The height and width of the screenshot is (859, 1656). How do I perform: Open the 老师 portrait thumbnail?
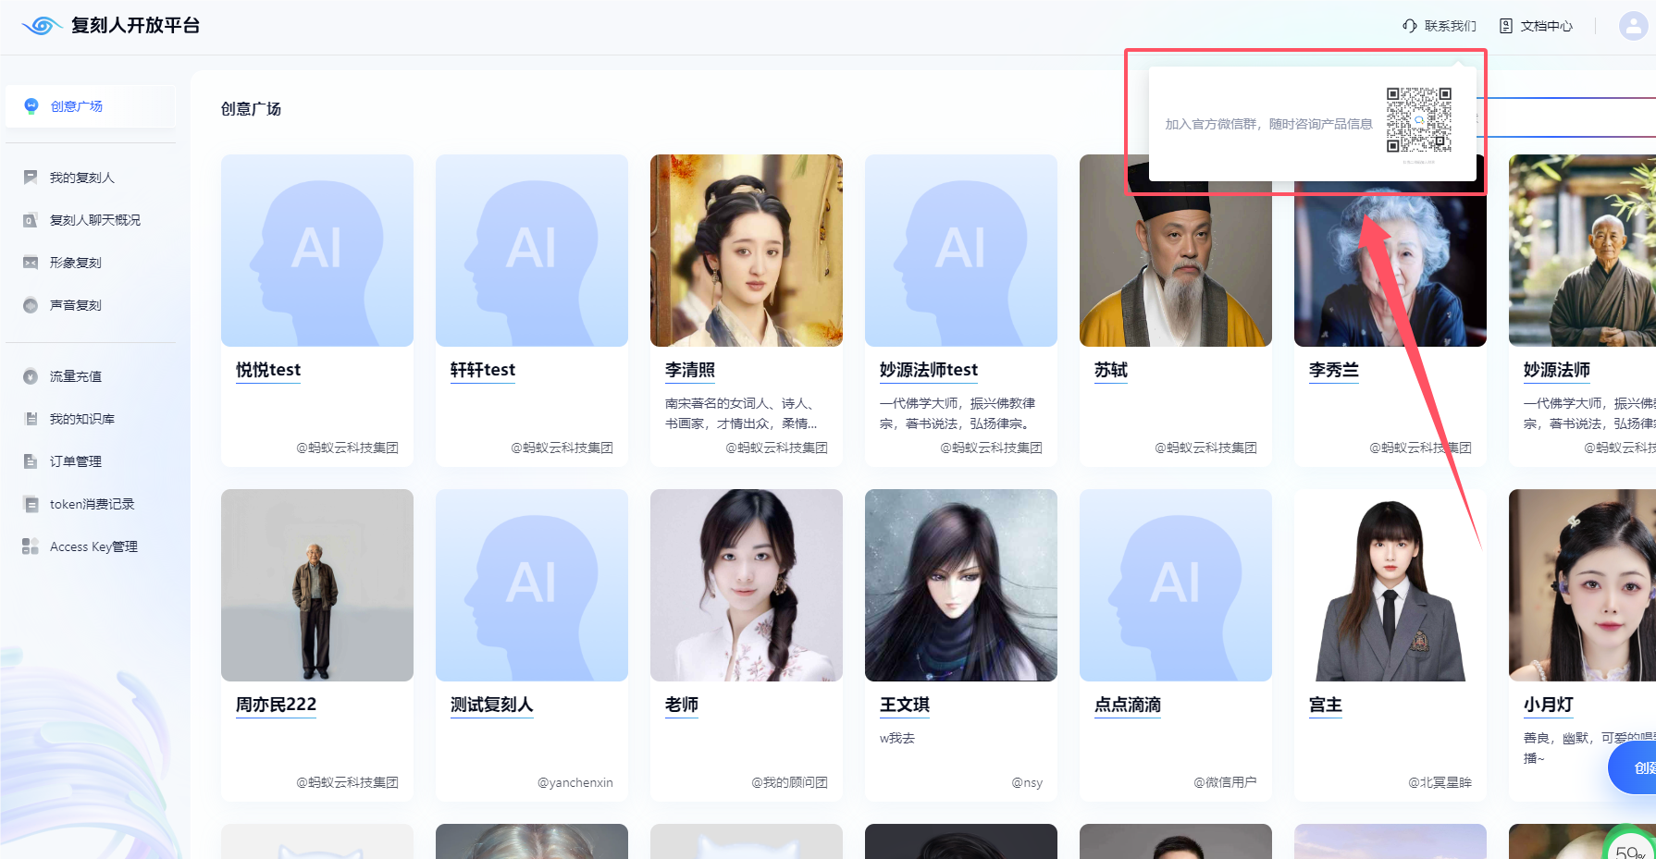tap(747, 585)
